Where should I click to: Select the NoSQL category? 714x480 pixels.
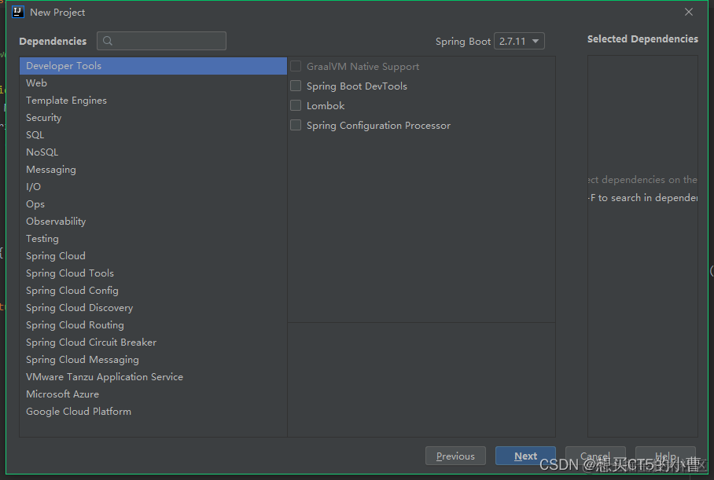coord(153,152)
